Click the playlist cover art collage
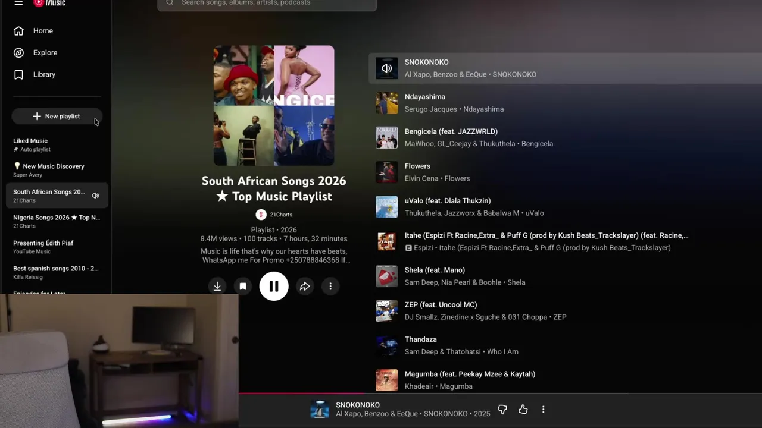Image resolution: width=762 pixels, height=428 pixels. click(274, 105)
